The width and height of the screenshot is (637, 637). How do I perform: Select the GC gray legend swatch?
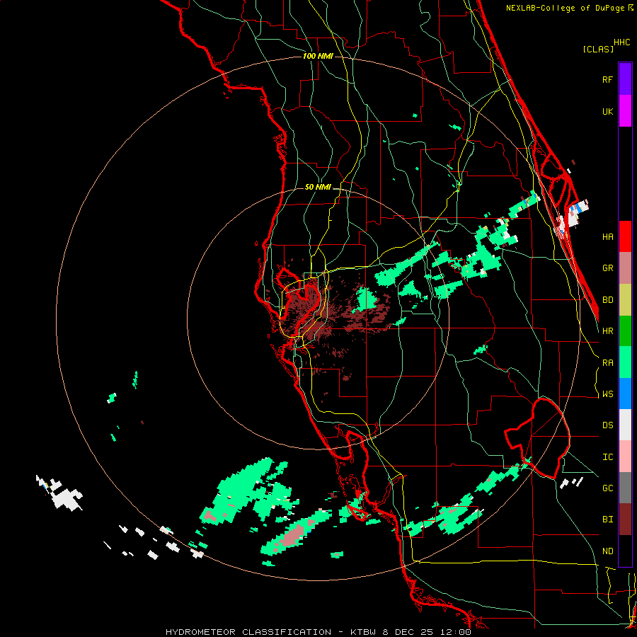(x=625, y=488)
